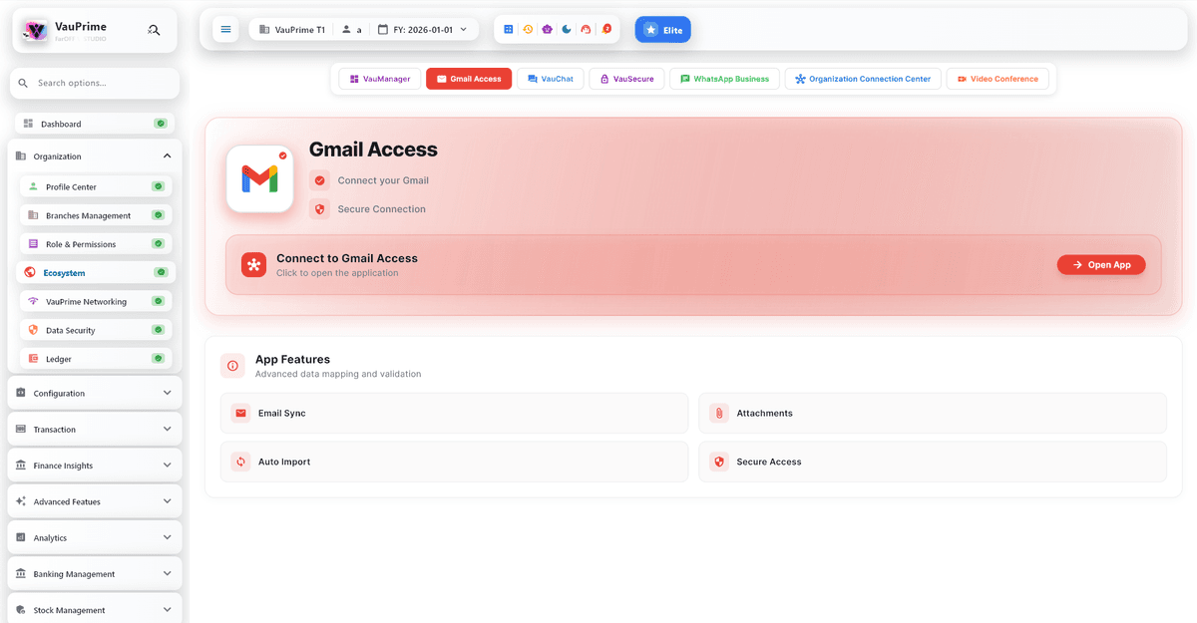Expand the Stock Management section
Viewport: 1197px width, 623px height.
pos(95,610)
